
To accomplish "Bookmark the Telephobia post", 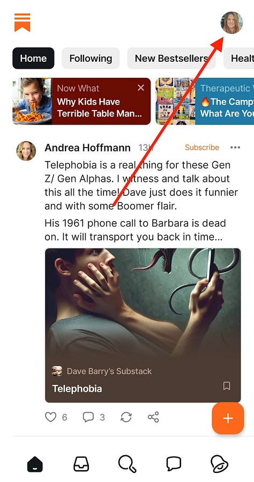I will (227, 386).
